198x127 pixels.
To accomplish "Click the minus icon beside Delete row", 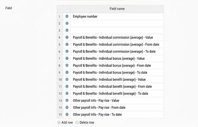I will (x=77, y=123).
